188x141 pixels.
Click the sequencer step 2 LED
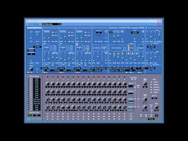(53, 77)
